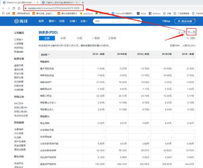Click the browser back arrow
This screenshot has width=203, height=168.
(3, 8)
